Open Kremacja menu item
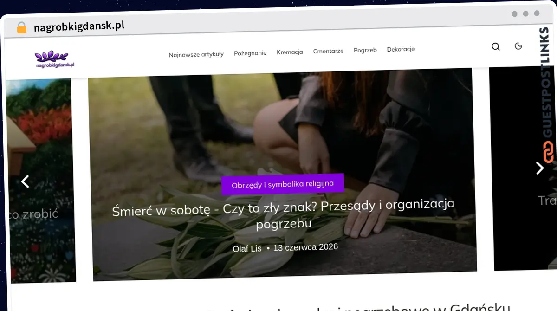This screenshot has width=557, height=311. (290, 52)
